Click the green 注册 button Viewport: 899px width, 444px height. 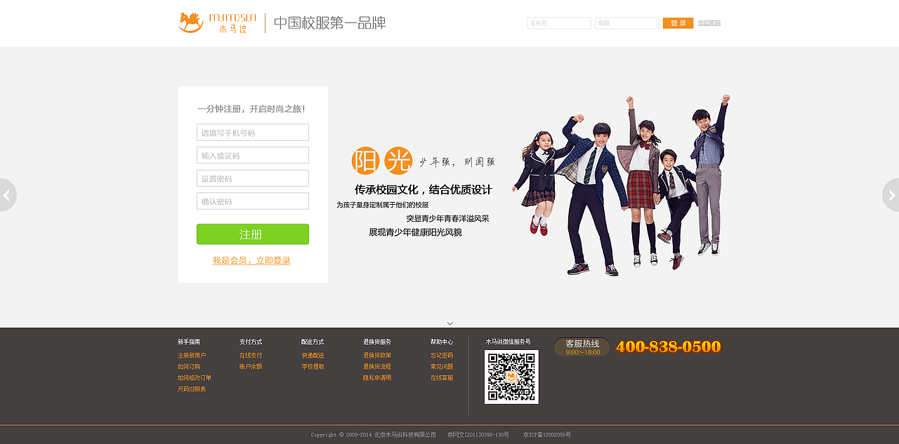[x=253, y=234]
